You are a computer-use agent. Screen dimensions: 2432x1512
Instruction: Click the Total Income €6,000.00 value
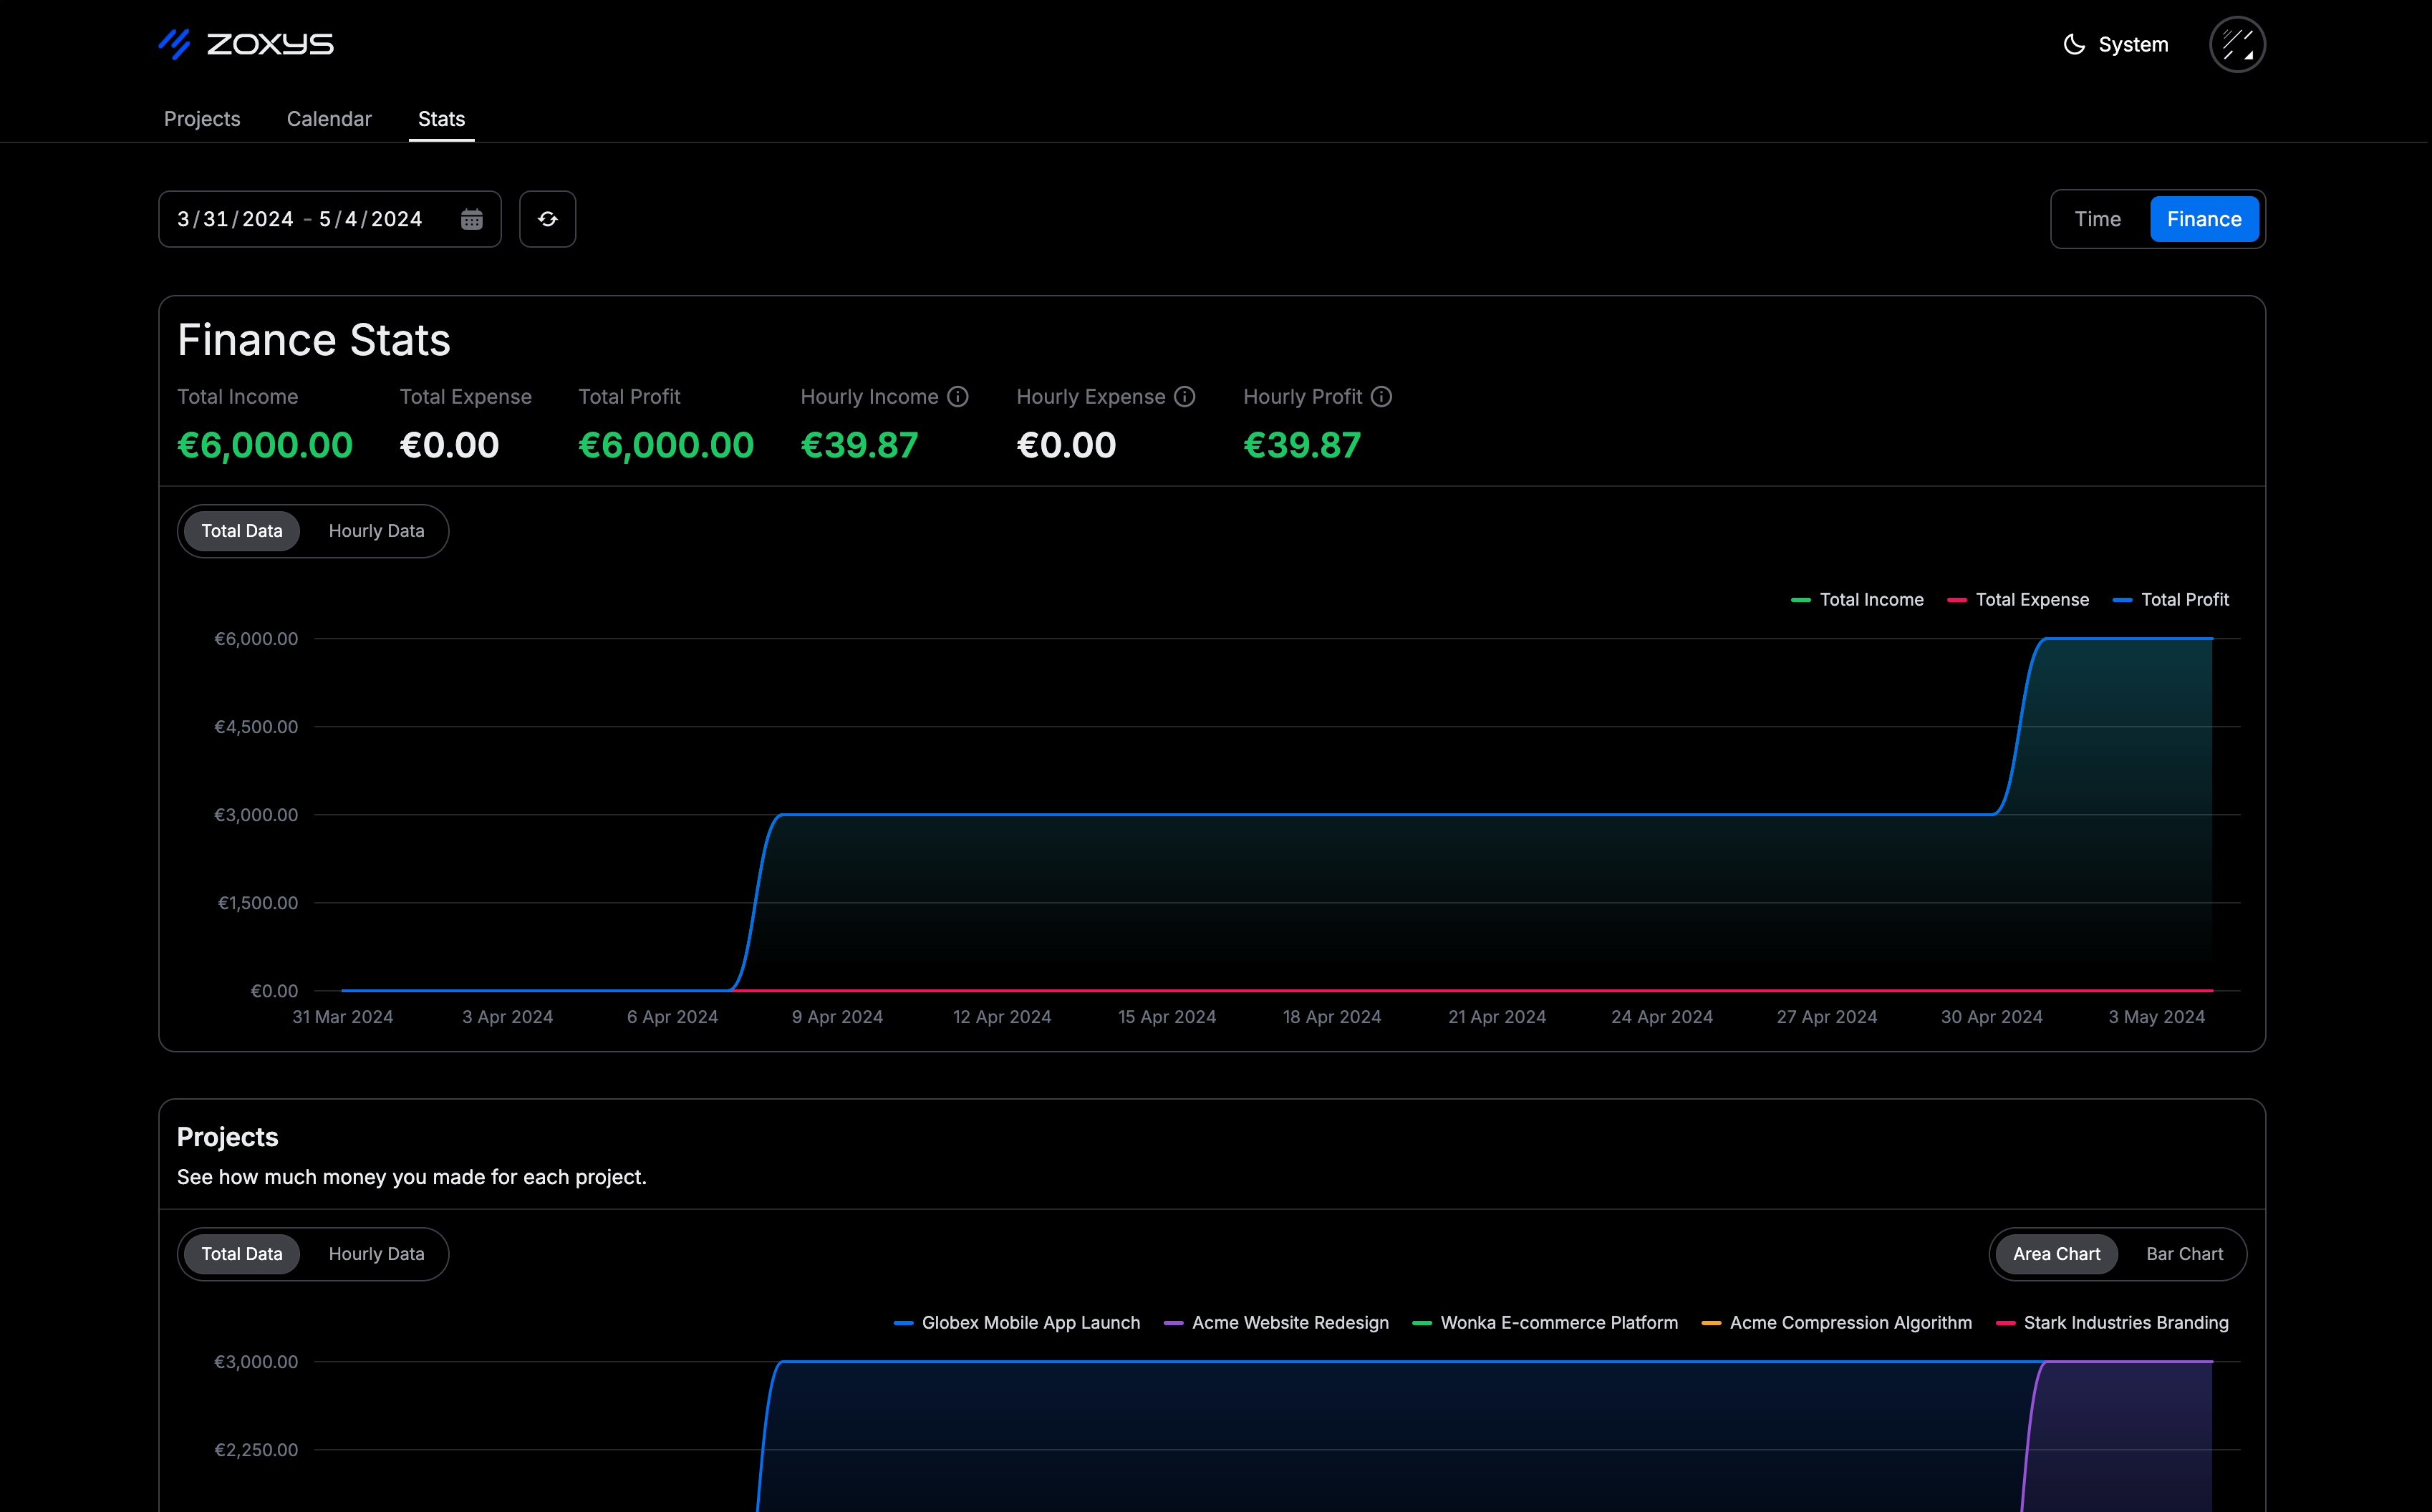(x=265, y=445)
